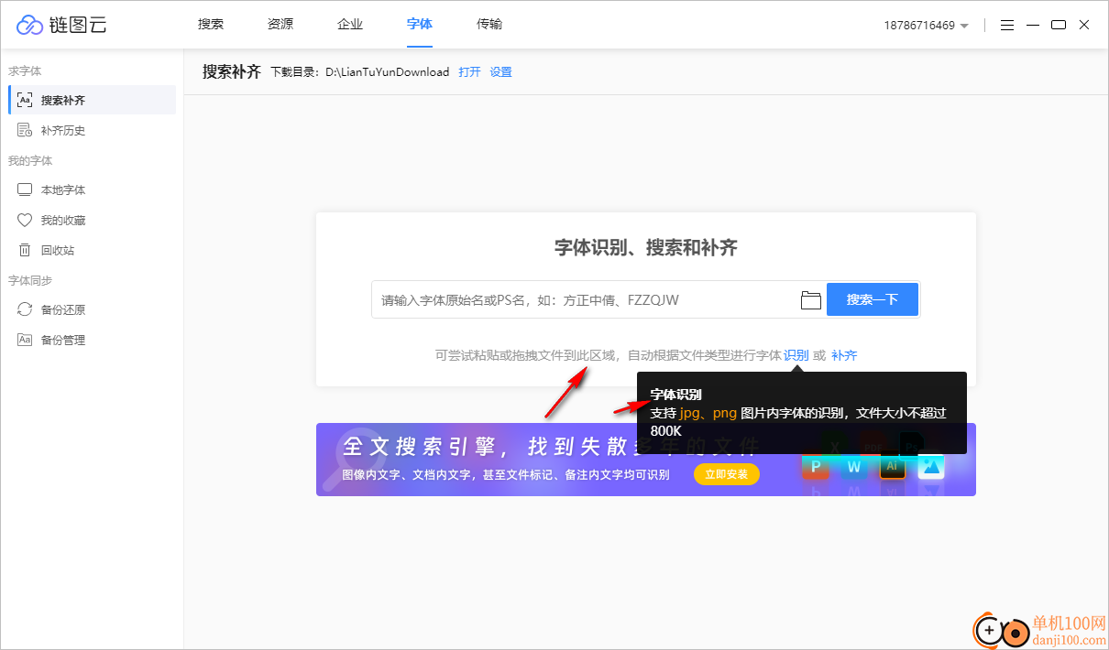
Task: Open 设置 to change download directory
Action: pos(500,71)
